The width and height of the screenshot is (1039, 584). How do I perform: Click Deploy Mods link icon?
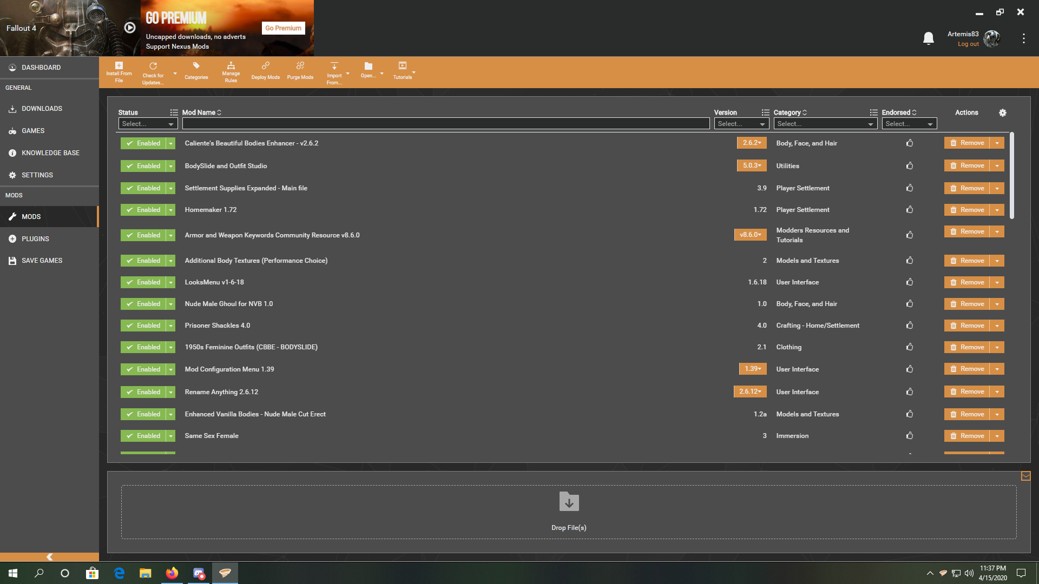[265, 66]
